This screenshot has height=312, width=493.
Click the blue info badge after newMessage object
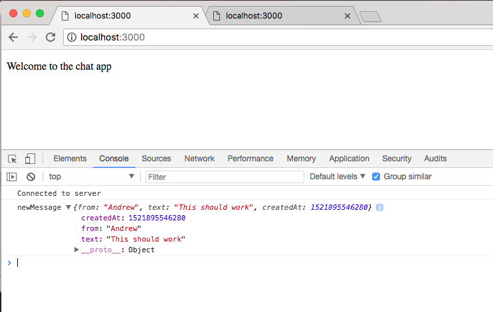pyautogui.click(x=380, y=208)
